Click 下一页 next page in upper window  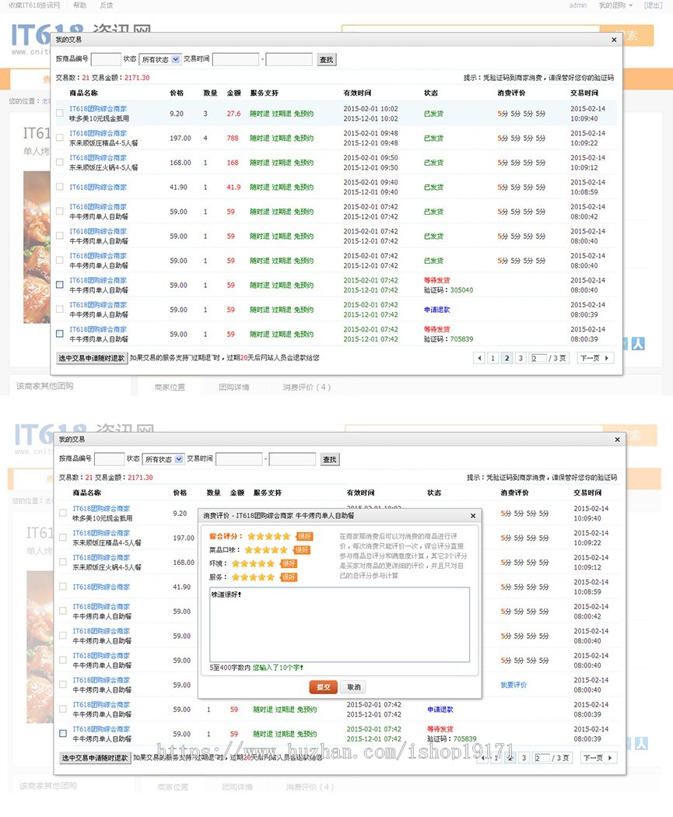point(595,358)
